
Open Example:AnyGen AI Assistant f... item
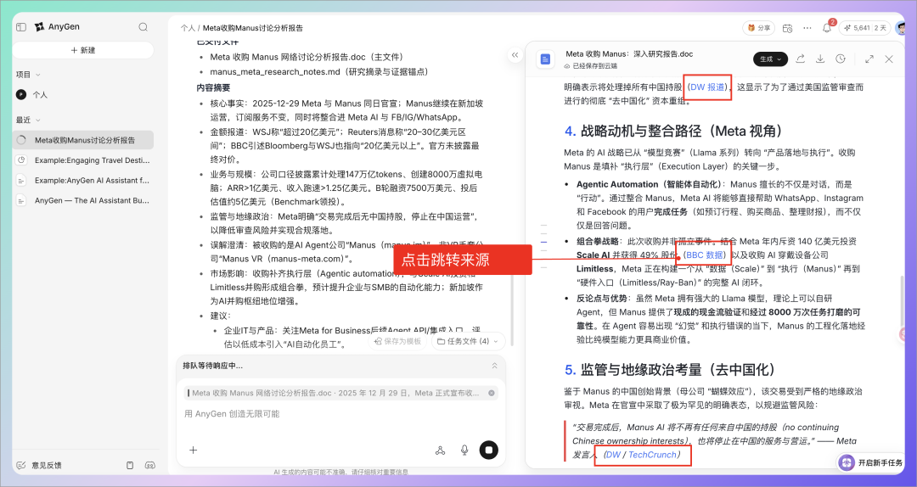pyautogui.click(x=83, y=181)
